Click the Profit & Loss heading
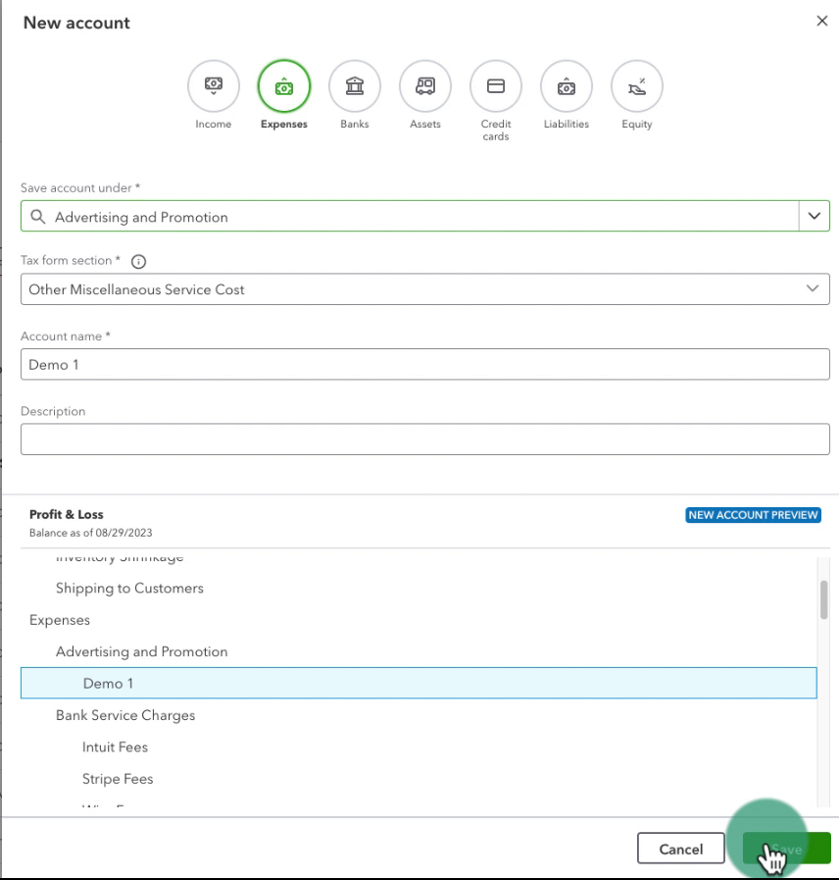 coord(67,514)
